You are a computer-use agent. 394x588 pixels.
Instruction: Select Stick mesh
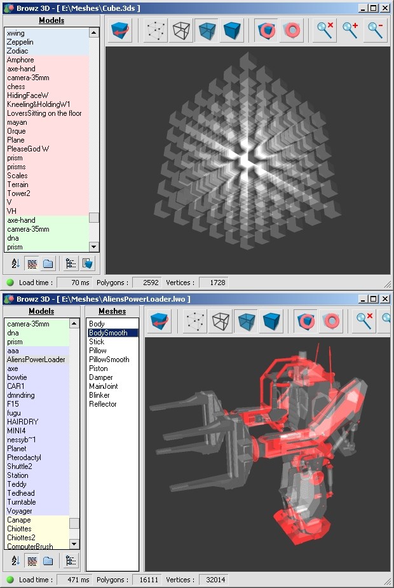click(x=112, y=342)
